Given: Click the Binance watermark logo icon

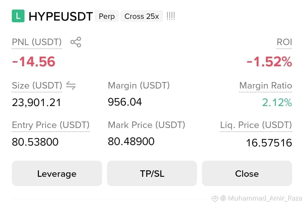Looking at the screenshot, I should [x=215, y=198].
